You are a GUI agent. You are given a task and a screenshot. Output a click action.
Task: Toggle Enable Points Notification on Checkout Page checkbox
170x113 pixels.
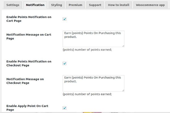click(64, 64)
